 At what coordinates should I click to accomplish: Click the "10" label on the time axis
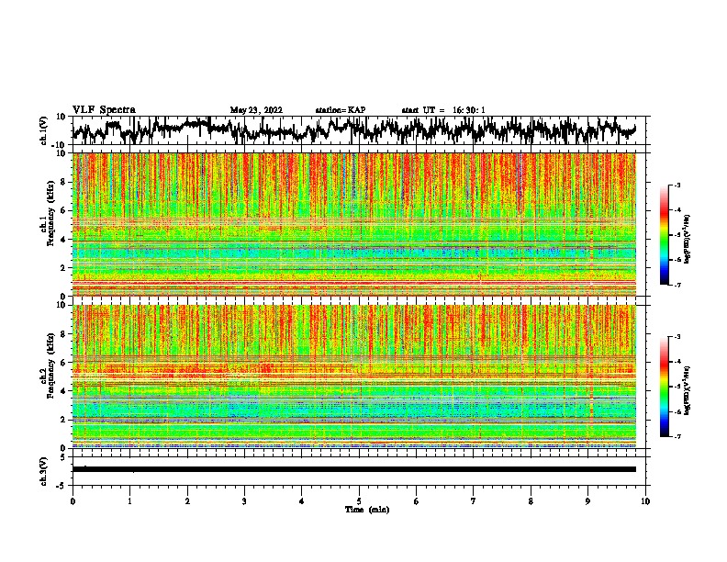[645, 501]
